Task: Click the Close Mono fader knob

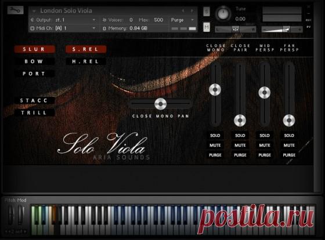Action: [x=215, y=90]
